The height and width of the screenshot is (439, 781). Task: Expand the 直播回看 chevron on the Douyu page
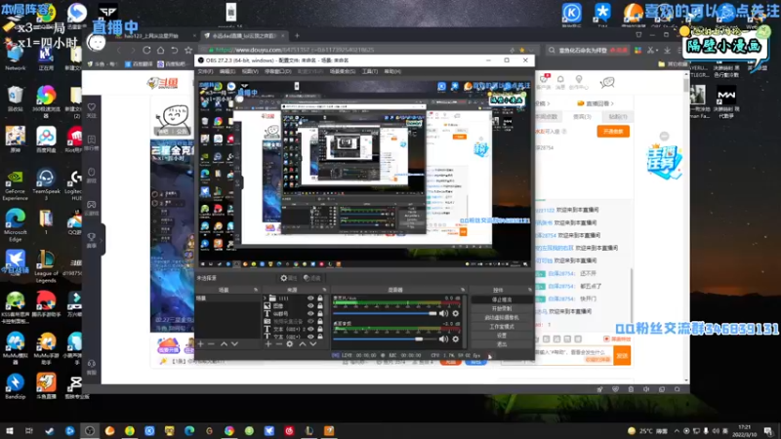tap(612, 103)
